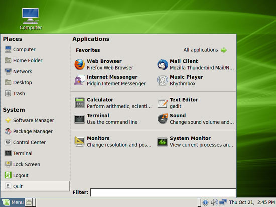Click the Filter search field
Image resolution: width=276 pixels, height=207 pixels.
click(163, 192)
